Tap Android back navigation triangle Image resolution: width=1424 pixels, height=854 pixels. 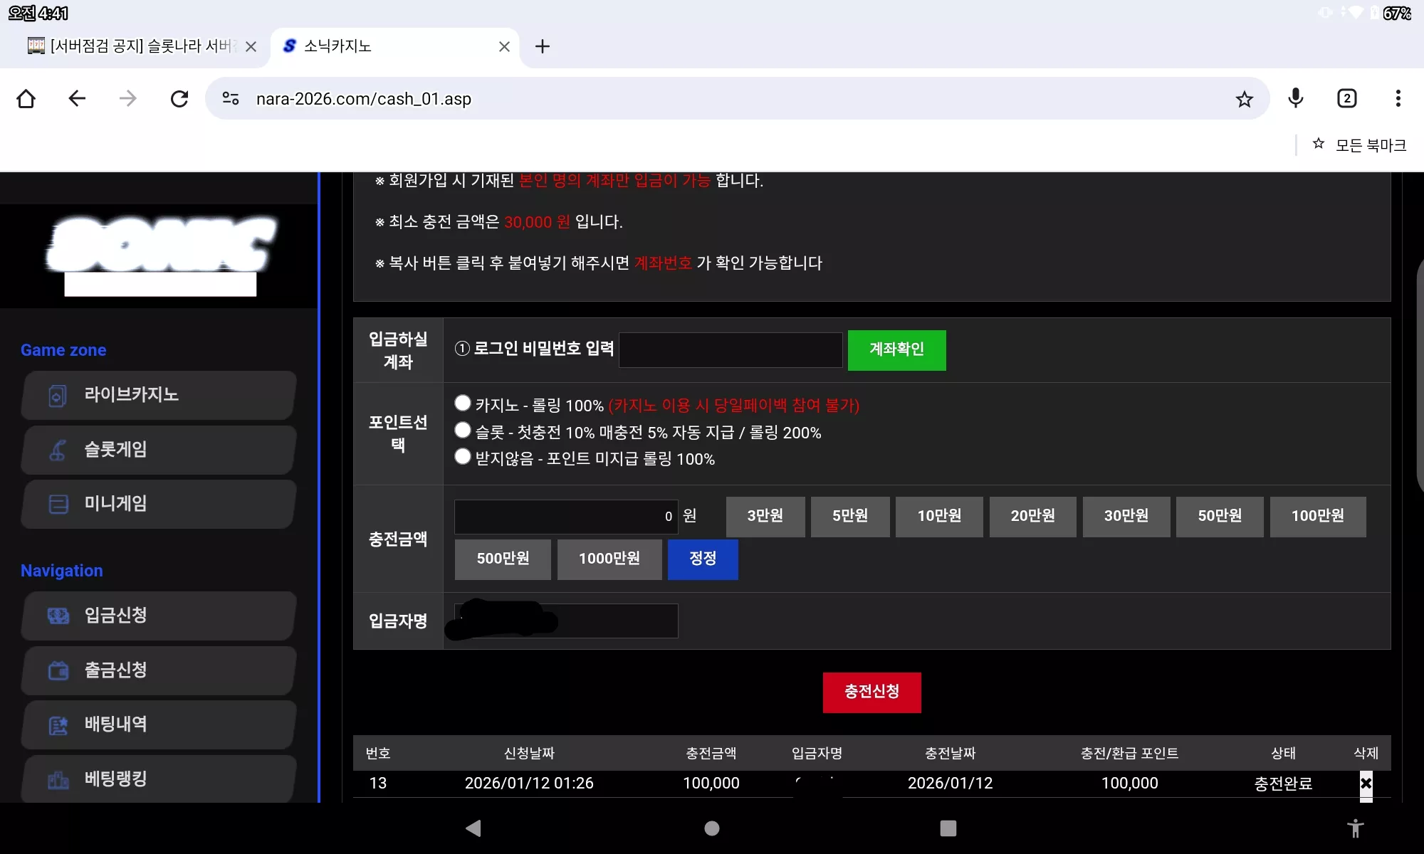pos(473,828)
